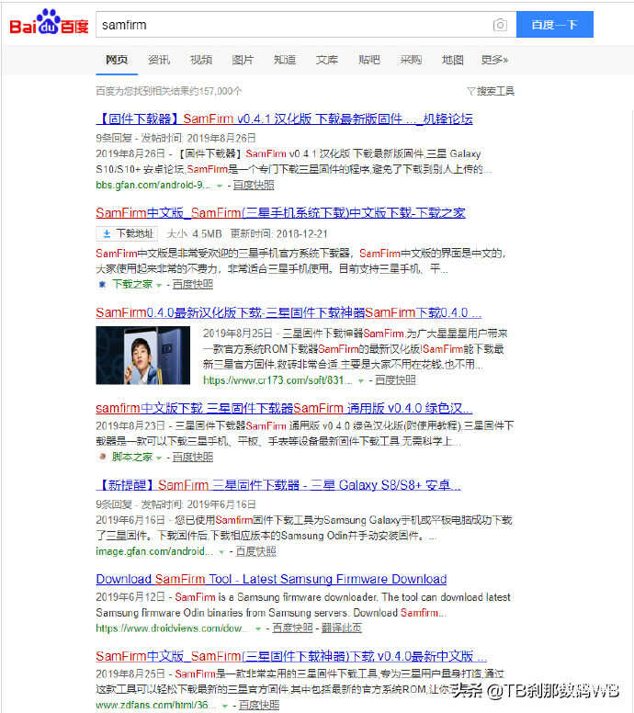Expand arrow beside cr173.com URL
The image size is (634, 713).
[361, 380]
